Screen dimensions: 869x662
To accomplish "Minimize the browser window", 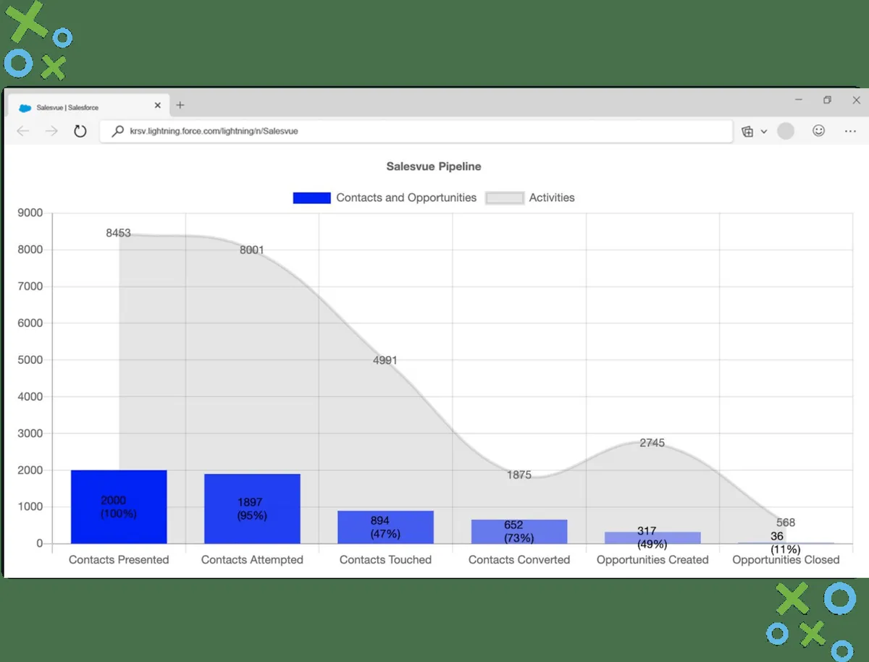I will click(799, 99).
